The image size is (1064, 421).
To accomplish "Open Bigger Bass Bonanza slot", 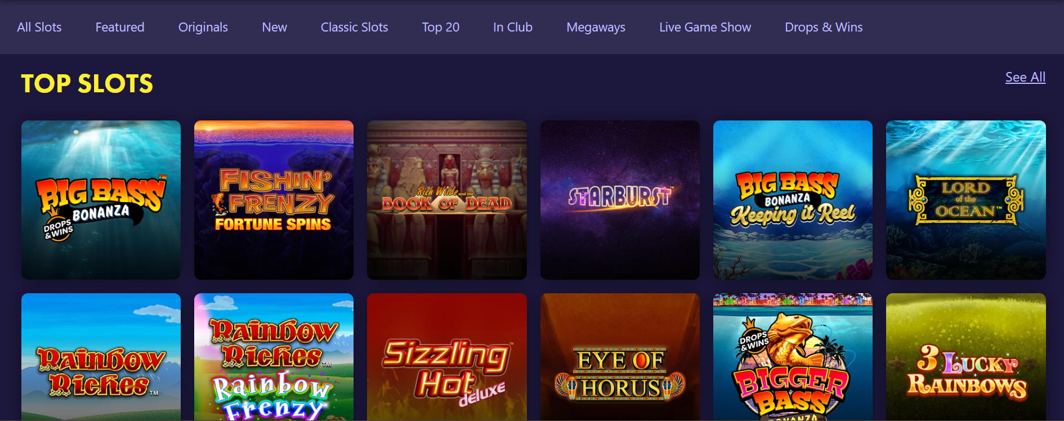I will [x=793, y=357].
